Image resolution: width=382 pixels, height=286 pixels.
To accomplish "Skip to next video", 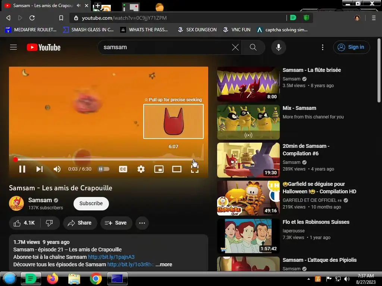I will (x=40, y=169).
